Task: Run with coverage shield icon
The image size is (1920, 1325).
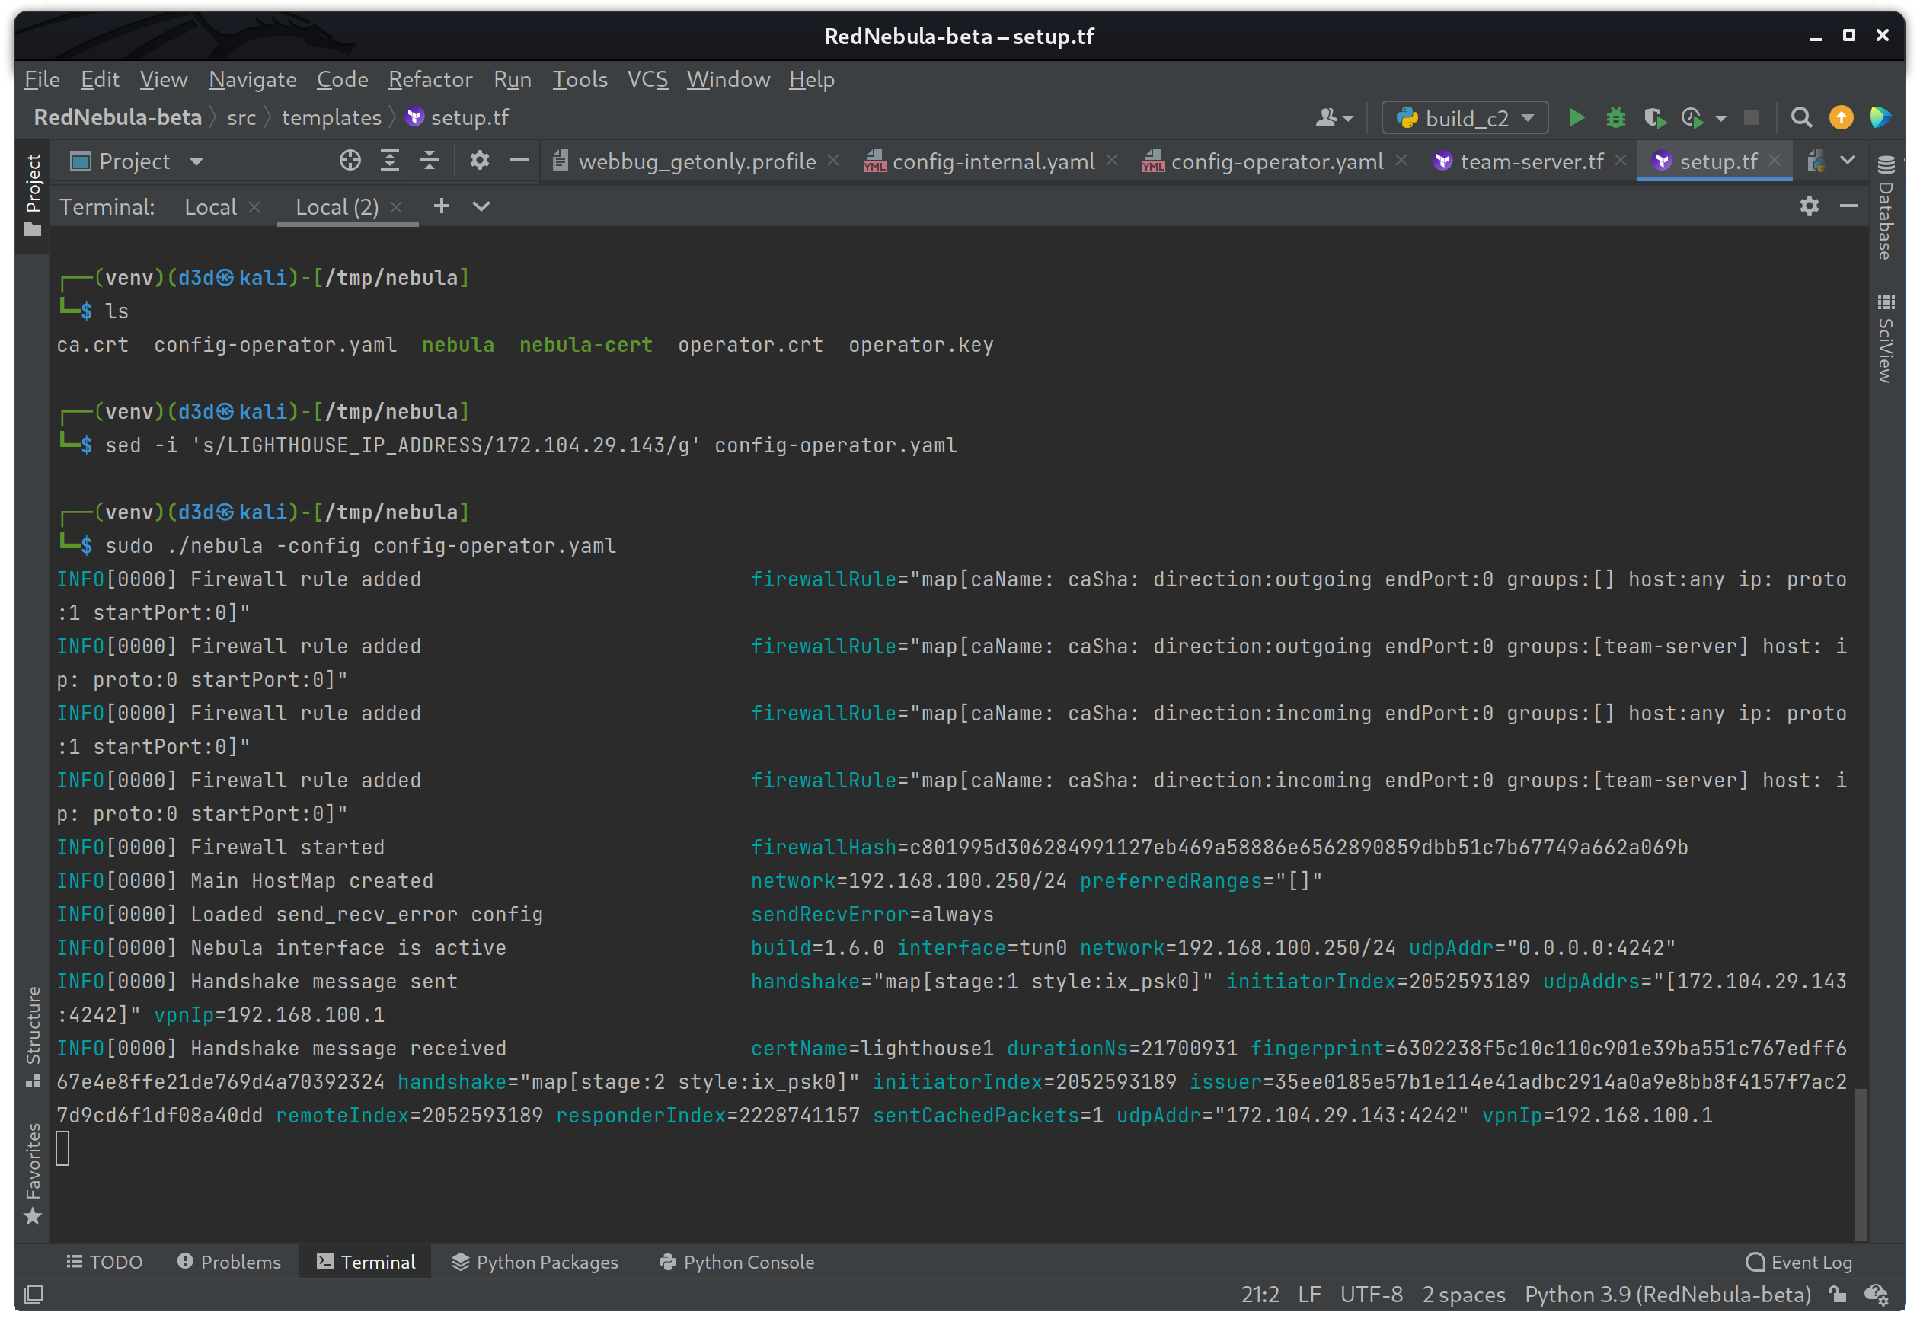Action: (1654, 118)
